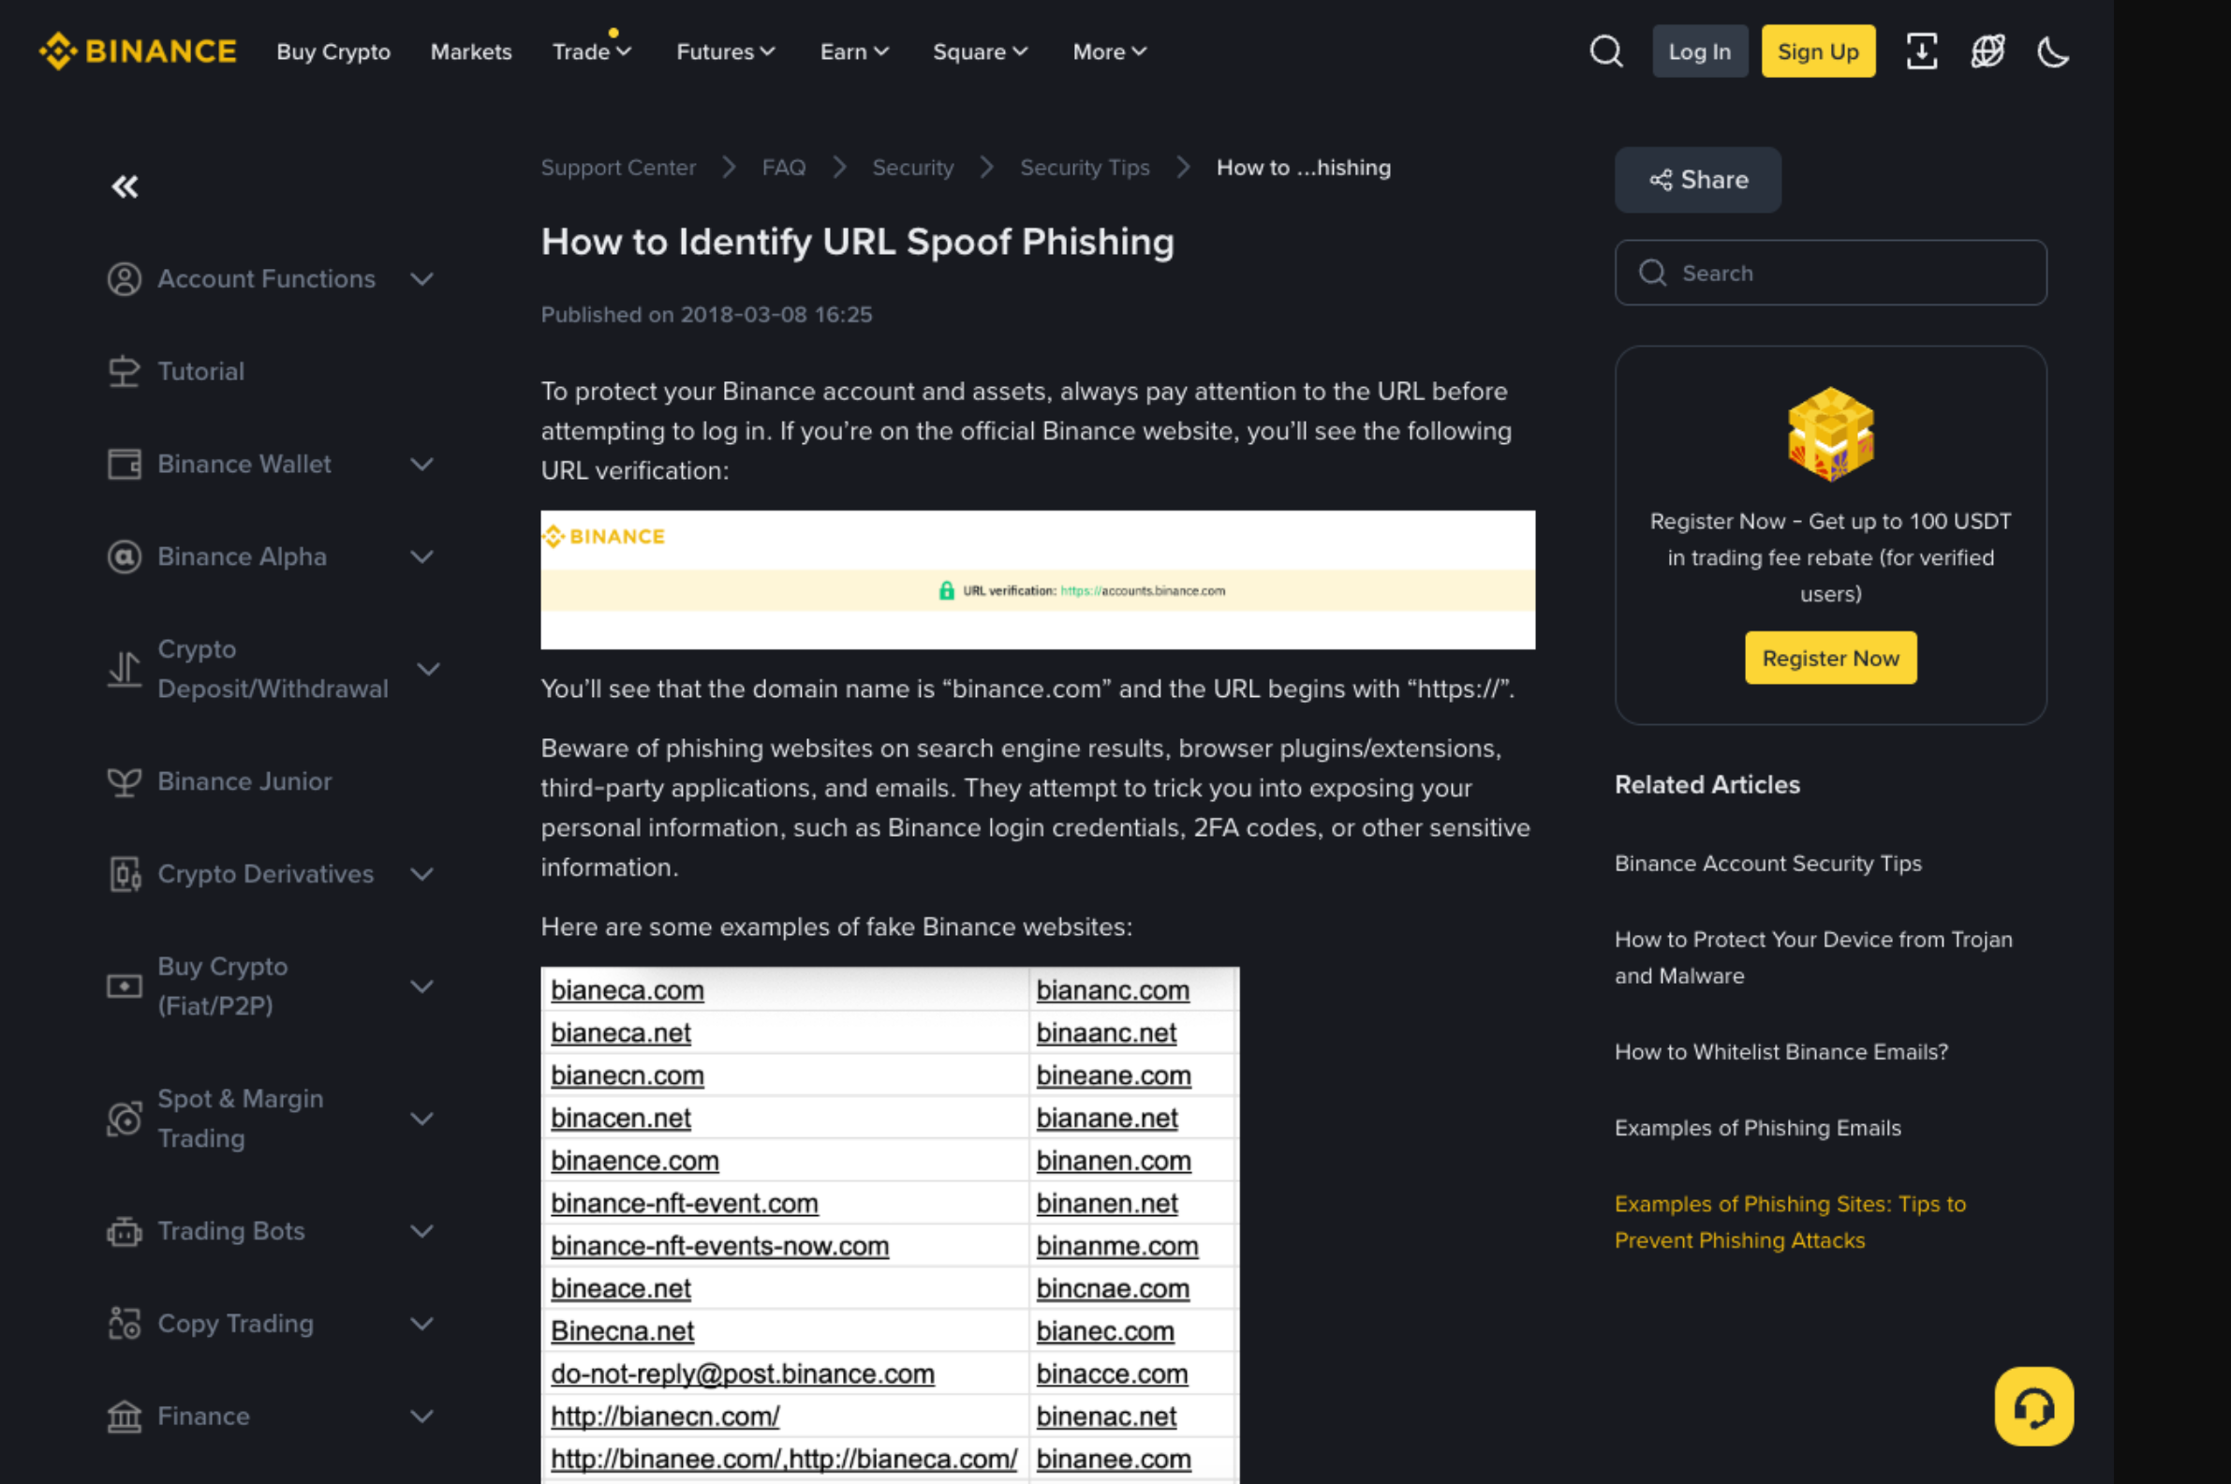
Task: Click the Crypto Deposit/Withdrawal icon
Action: [x=124, y=669]
